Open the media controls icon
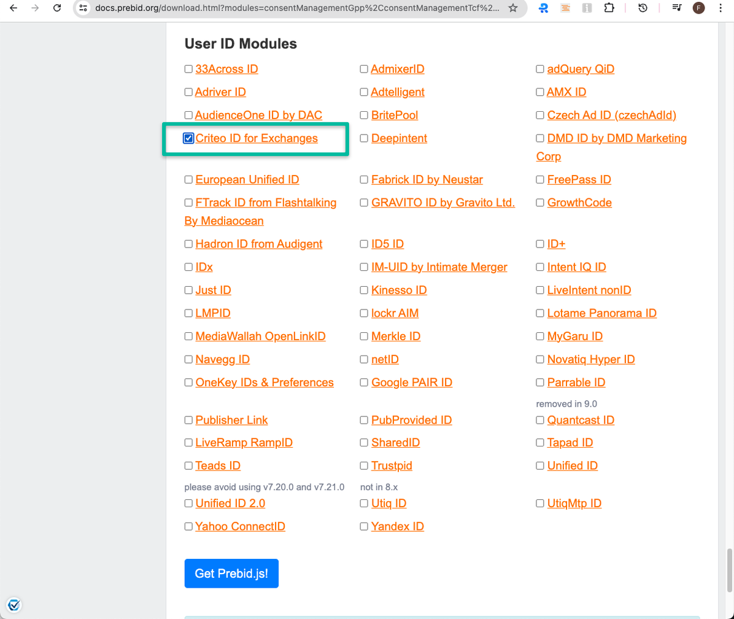Image resolution: width=734 pixels, height=619 pixels. pos(676,8)
